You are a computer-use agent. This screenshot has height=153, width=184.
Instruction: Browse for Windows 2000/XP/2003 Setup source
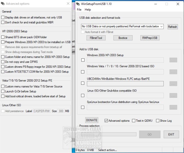(x=173, y=60)
